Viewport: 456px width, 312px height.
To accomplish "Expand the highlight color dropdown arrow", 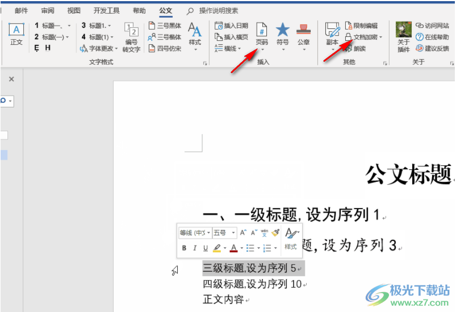I will (225, 248).
